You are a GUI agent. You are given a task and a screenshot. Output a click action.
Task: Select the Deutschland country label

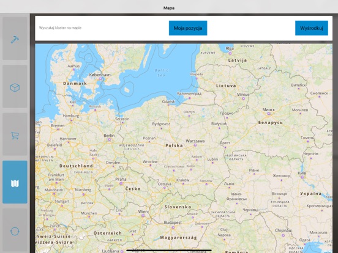(77, 166)
